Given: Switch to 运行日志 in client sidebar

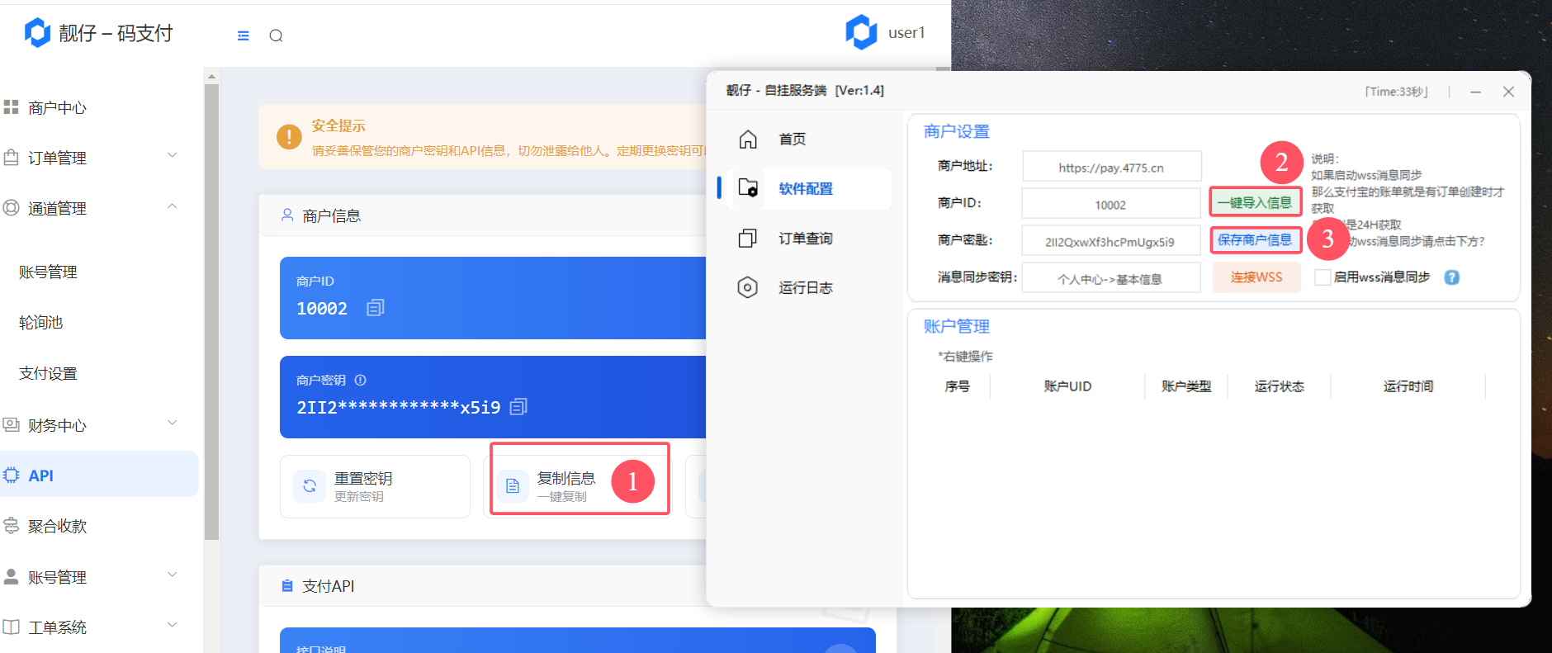Looking at the screenshot, I should (805, 288).
